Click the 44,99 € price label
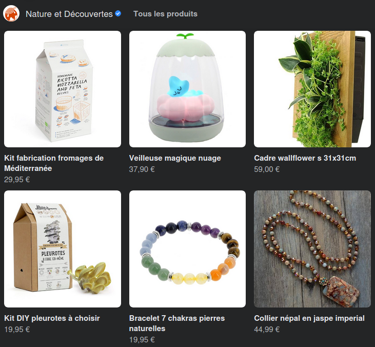Screen dimensions: 375x347 pos(267,330)
